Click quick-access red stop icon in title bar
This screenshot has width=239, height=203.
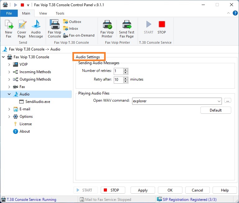pyautogui.click(x=22, y=5)
